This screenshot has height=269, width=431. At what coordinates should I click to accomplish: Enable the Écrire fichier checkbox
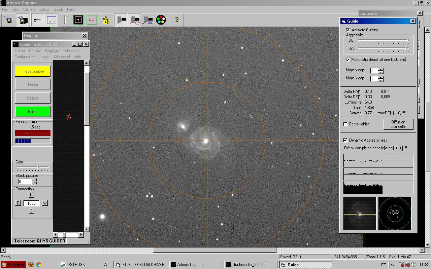[345, 124]
